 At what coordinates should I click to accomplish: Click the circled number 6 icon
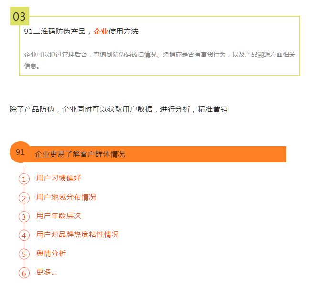coord(24,273)
